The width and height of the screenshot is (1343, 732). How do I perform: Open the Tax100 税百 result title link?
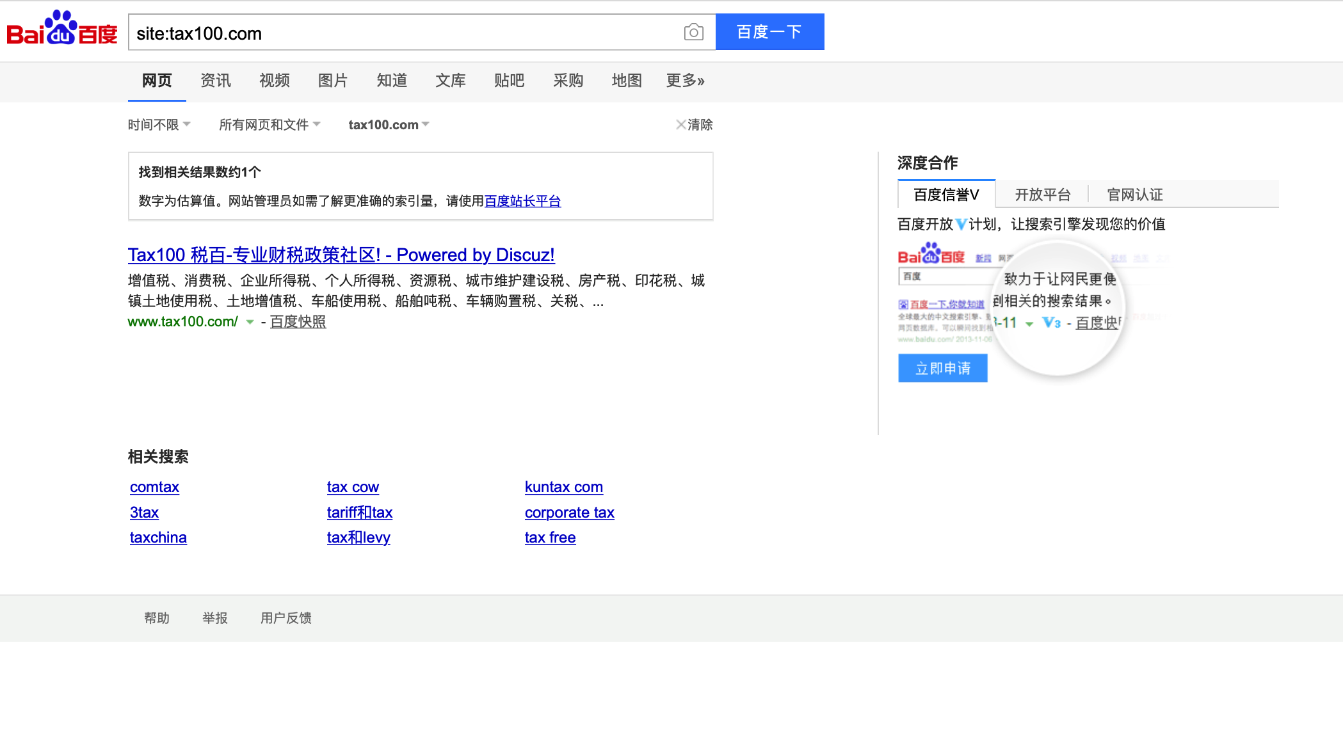click(x=341, y=255)
